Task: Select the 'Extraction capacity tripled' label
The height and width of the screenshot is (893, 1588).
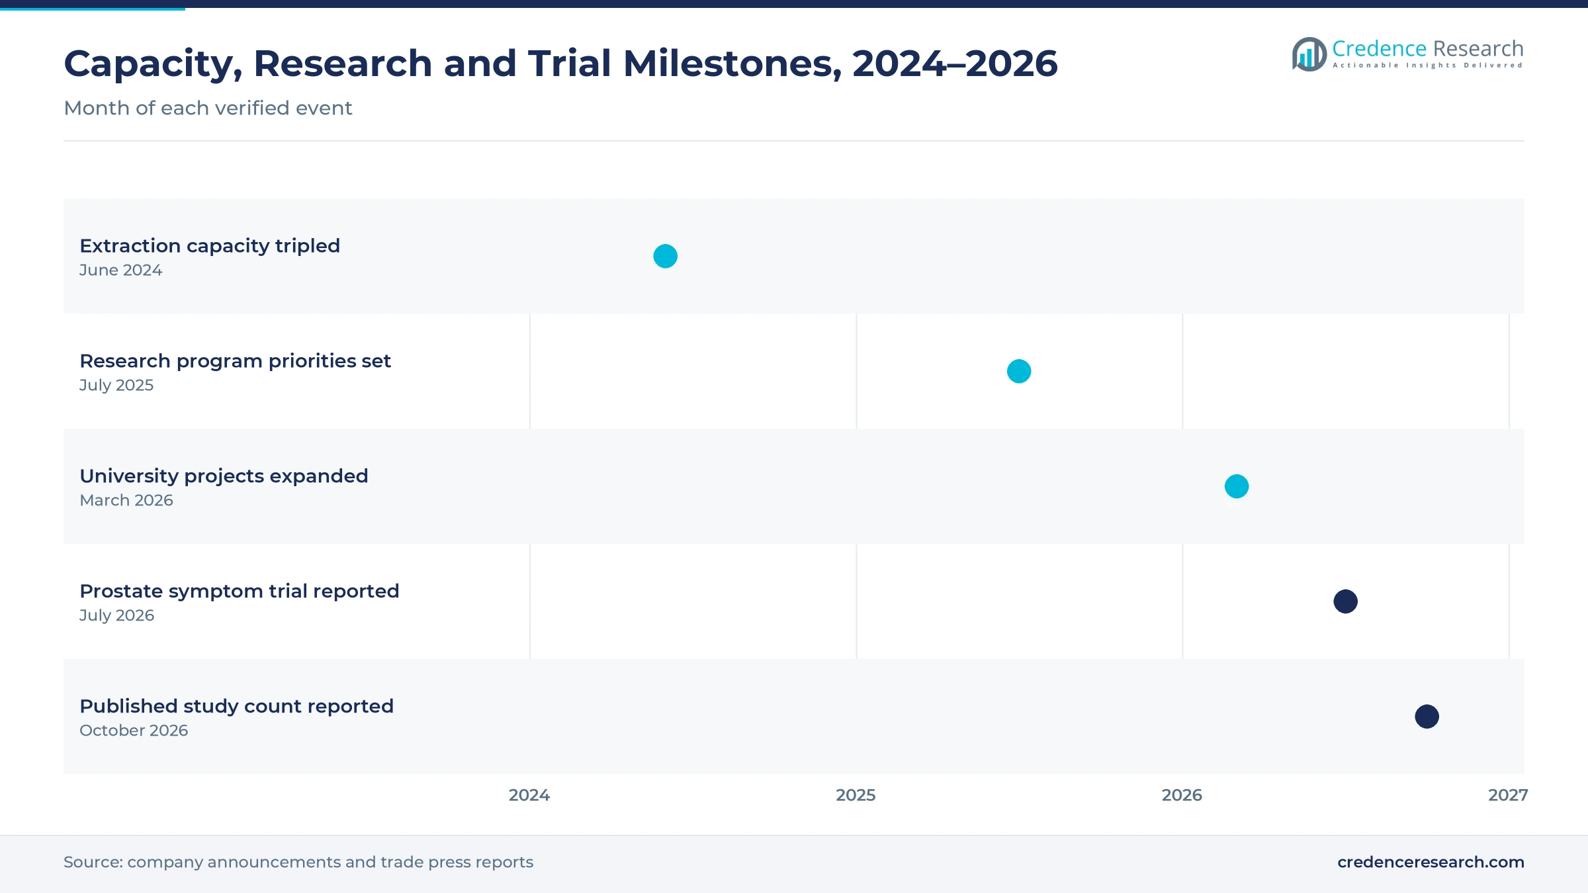Action: [210, 246]
